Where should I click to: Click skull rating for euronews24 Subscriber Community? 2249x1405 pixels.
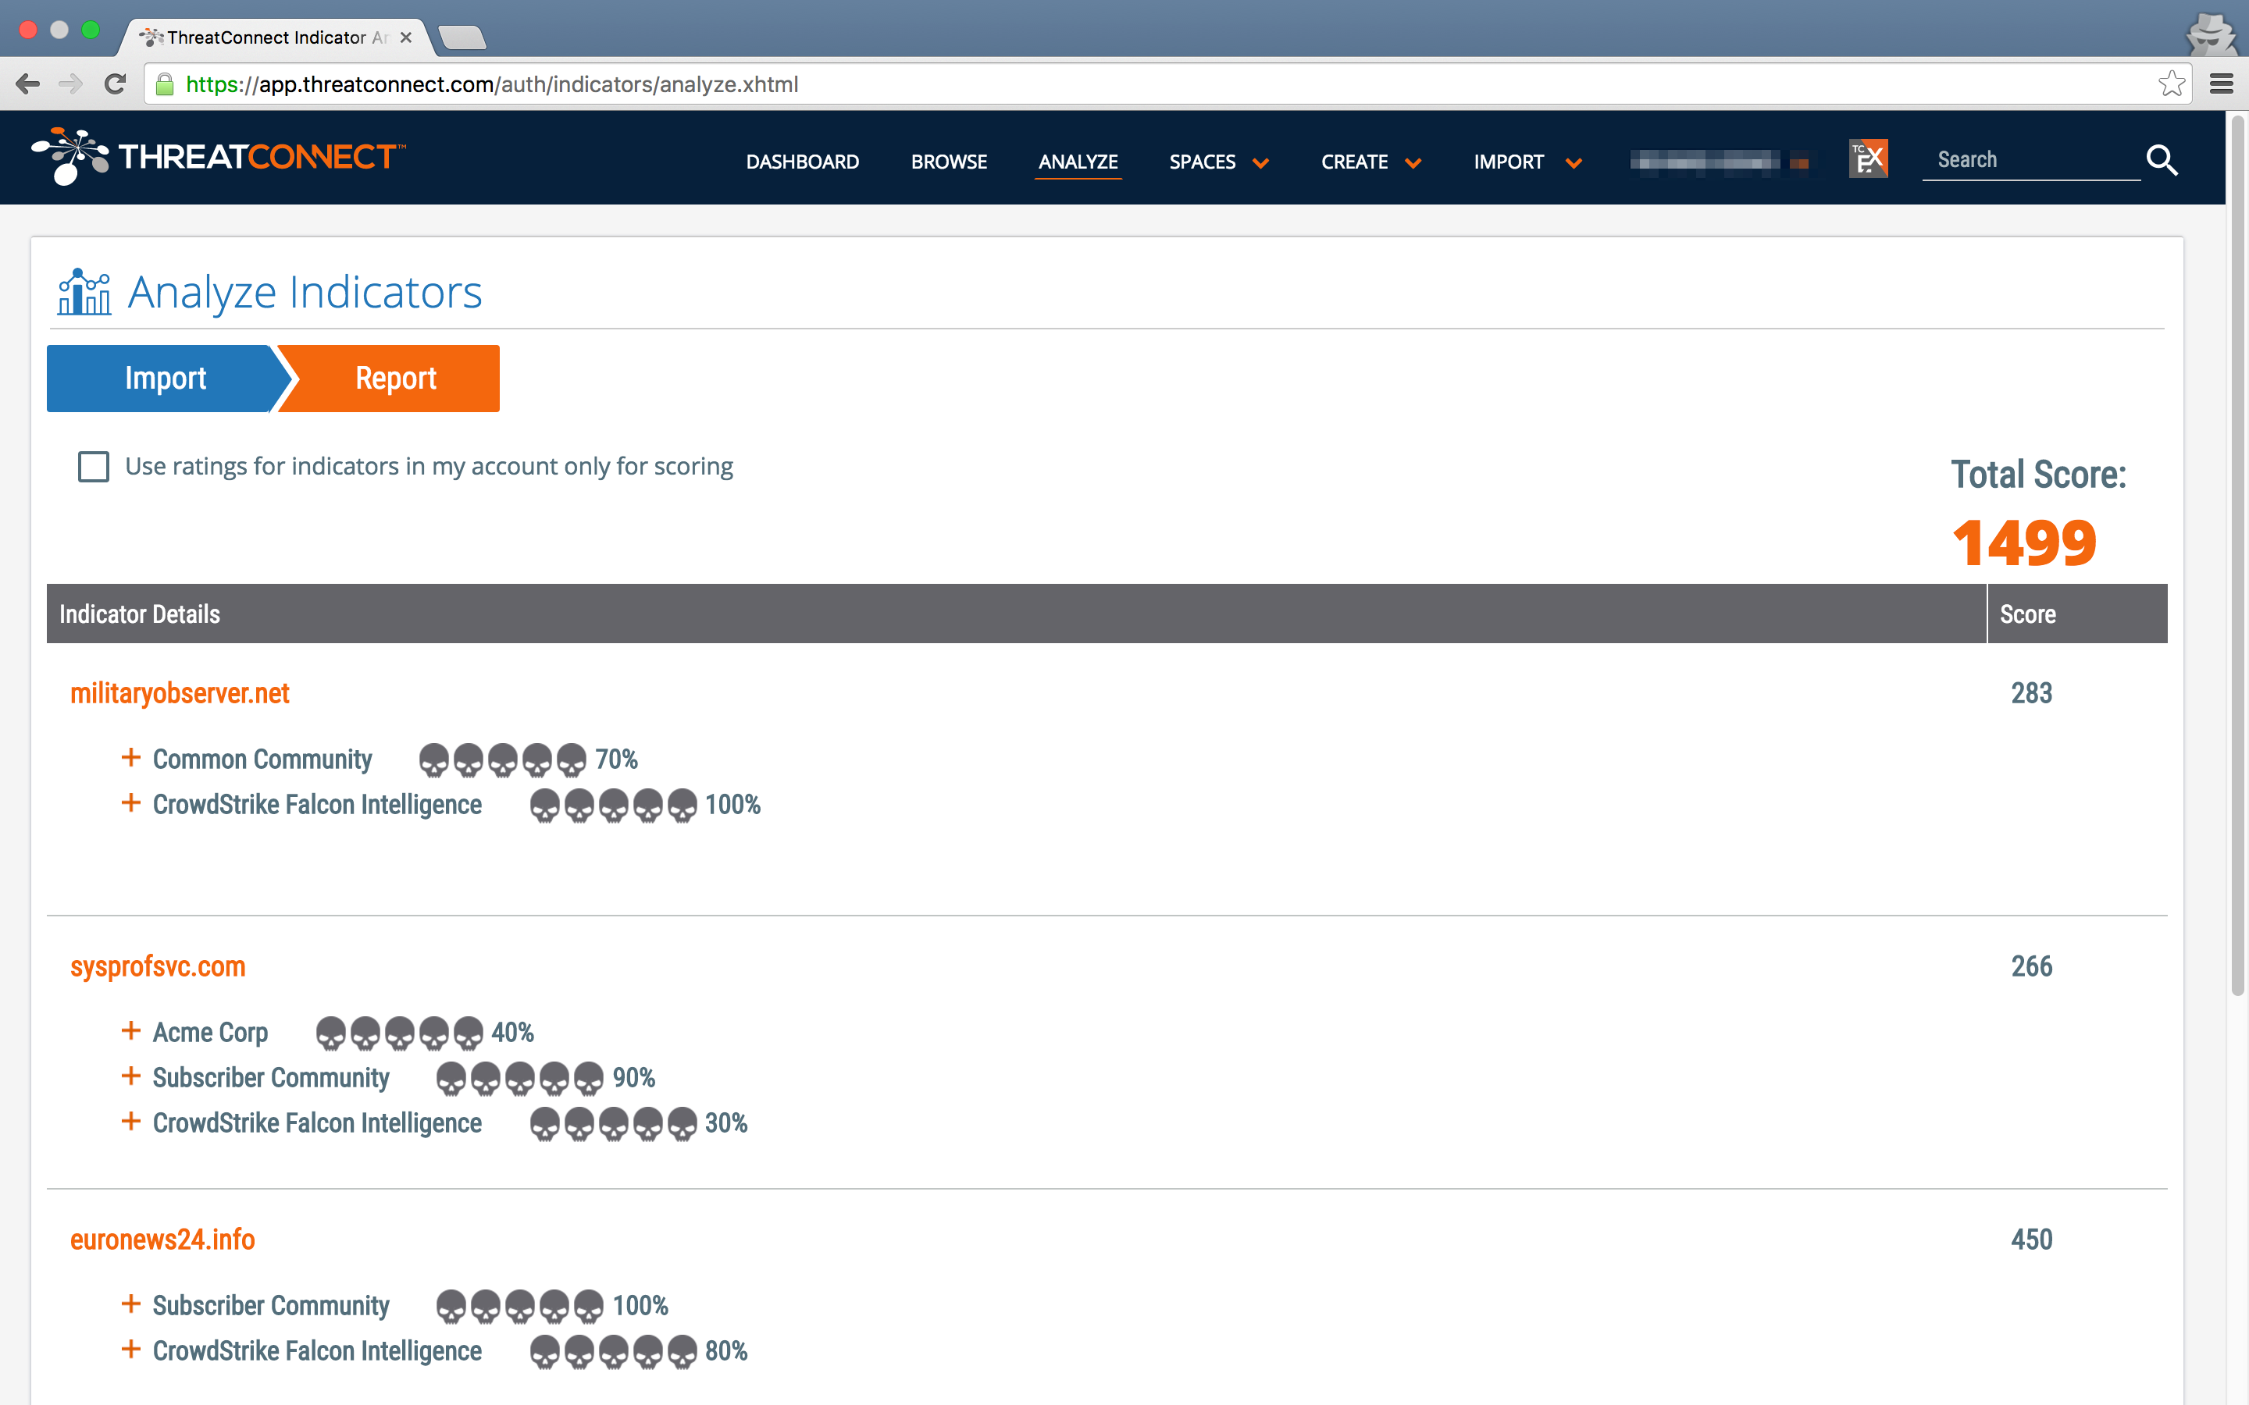click(x=520, y=1307)
